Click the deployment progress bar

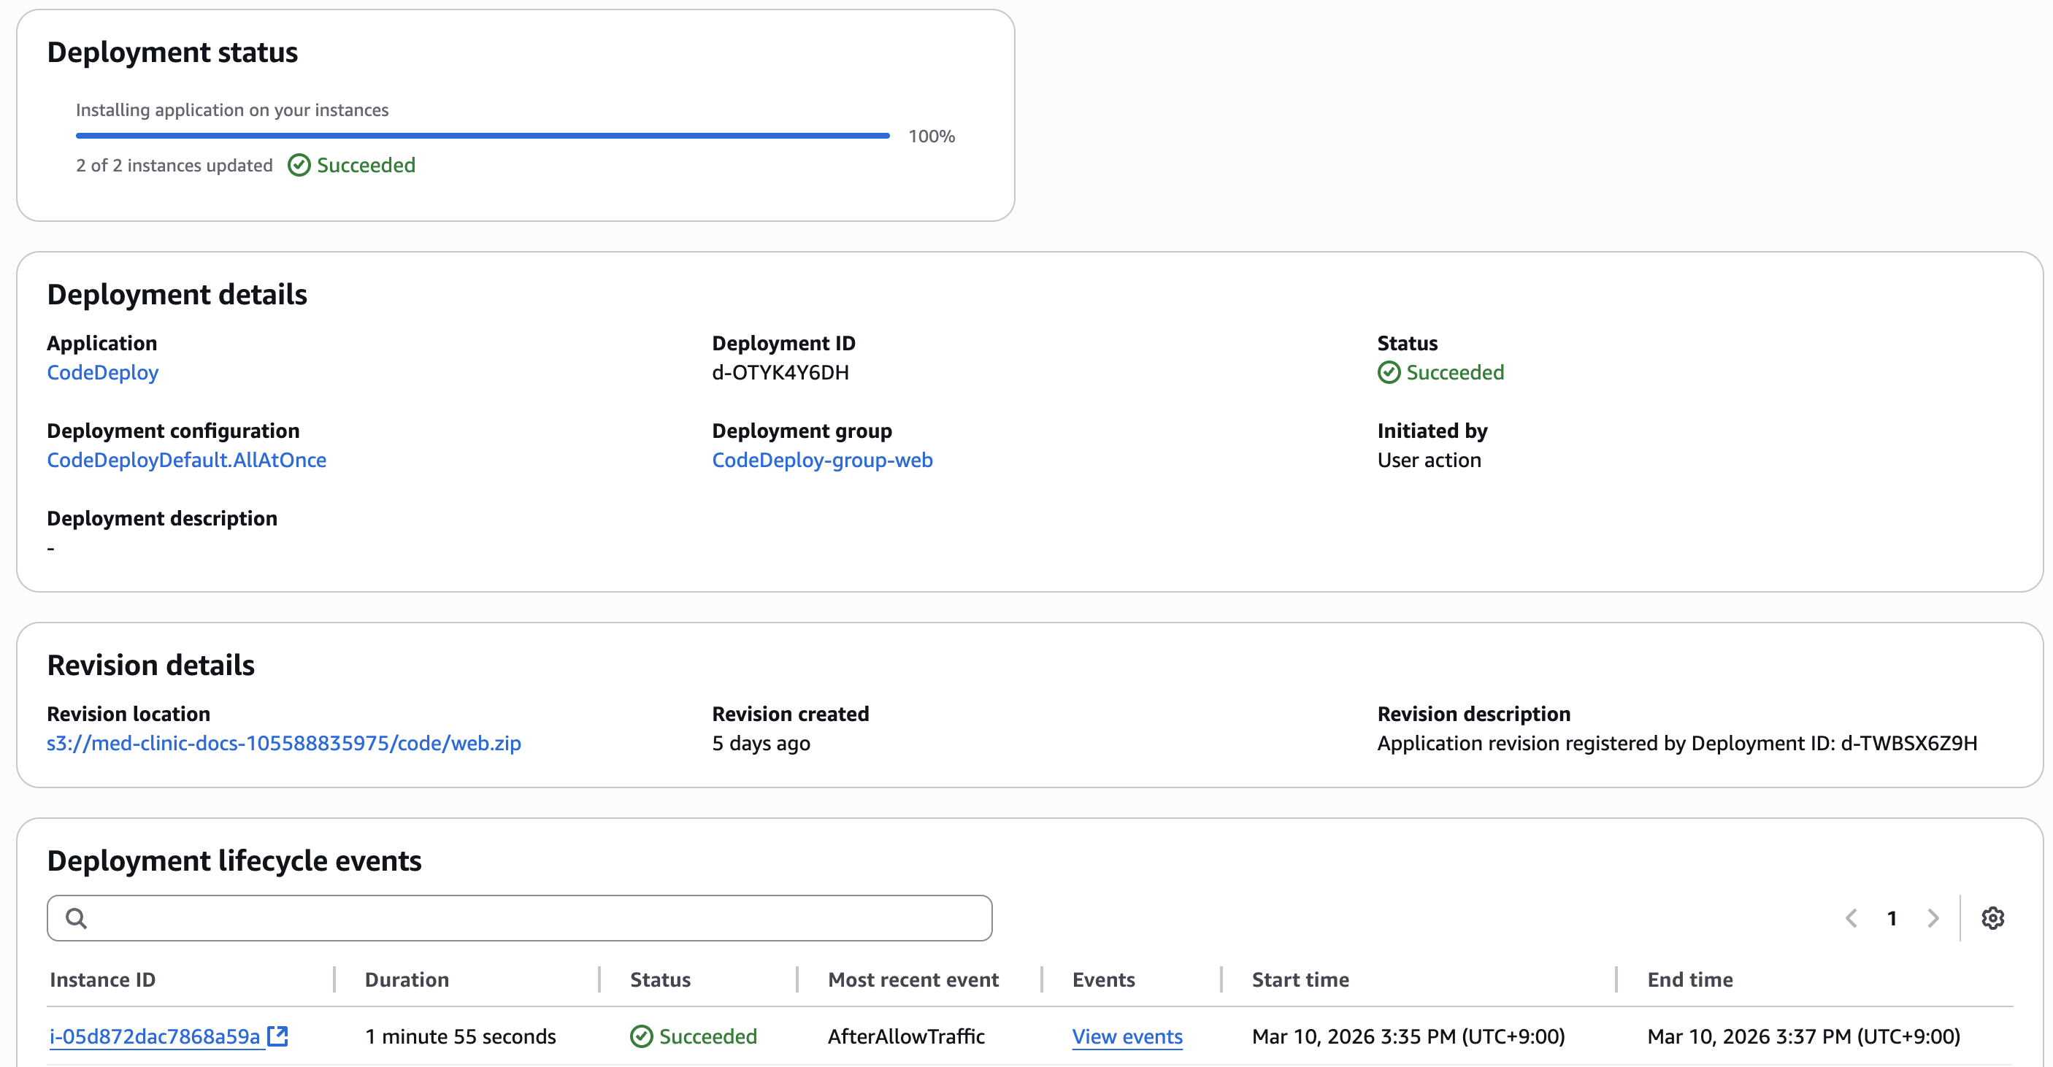482,136
